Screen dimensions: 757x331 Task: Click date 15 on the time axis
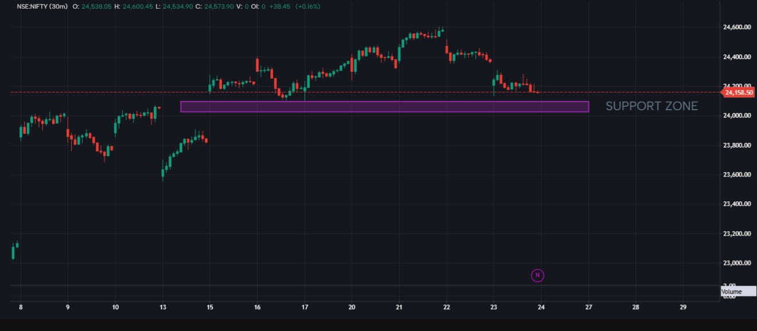point(210,307)
